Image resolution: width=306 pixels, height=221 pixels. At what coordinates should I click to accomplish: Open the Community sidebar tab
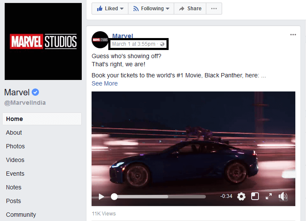click(21, 215)
